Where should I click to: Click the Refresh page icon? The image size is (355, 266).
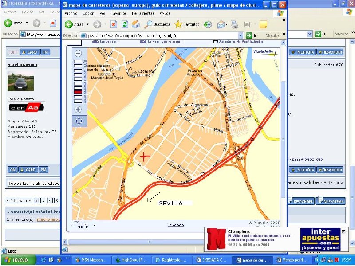click(x=125, y=24)
